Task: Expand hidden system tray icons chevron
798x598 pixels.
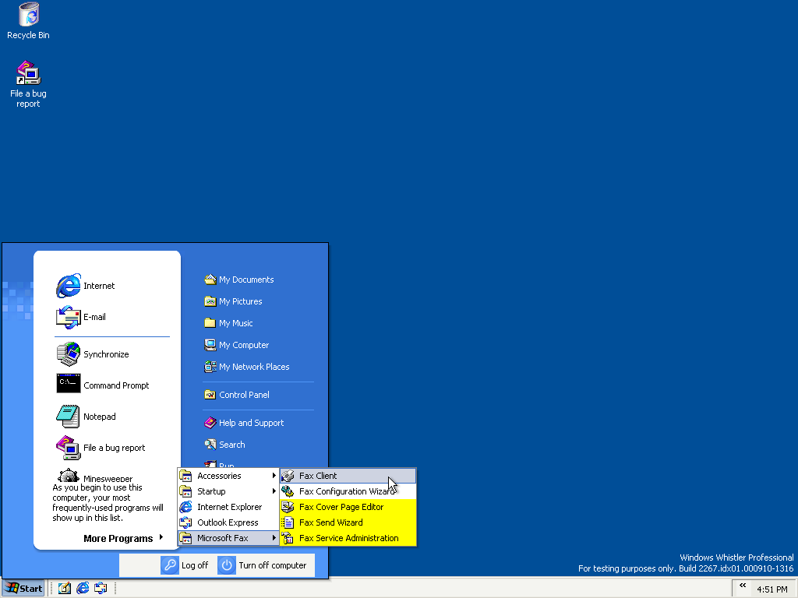Action: (743, 586)
